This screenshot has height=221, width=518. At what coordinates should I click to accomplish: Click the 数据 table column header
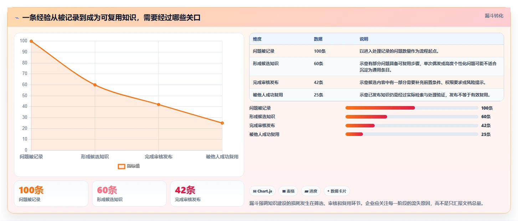(x=318, y=39)
